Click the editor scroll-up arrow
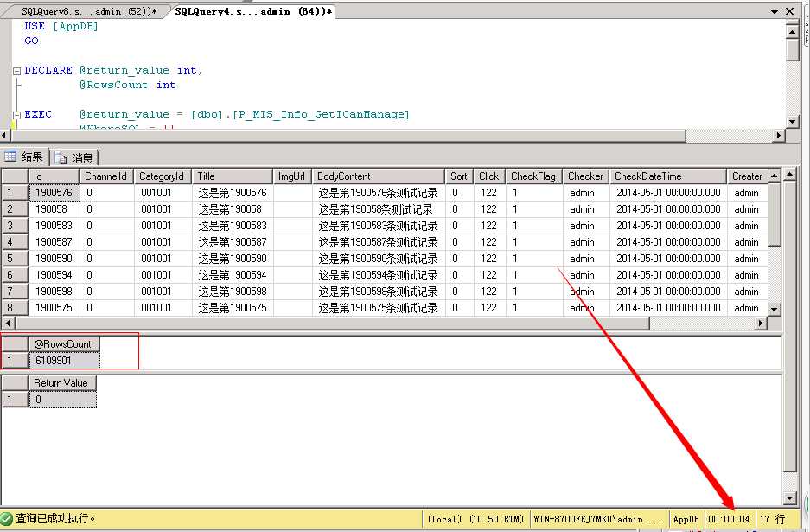The image size is (810, 532). tap(793, 32)
